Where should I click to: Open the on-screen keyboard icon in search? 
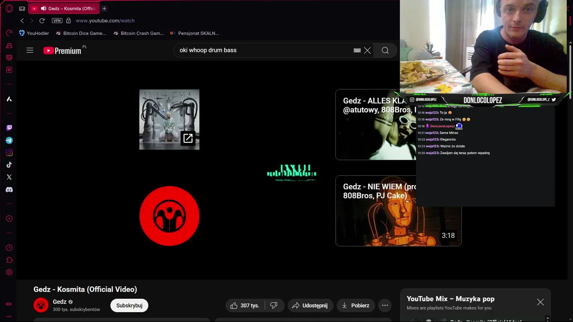357,51
